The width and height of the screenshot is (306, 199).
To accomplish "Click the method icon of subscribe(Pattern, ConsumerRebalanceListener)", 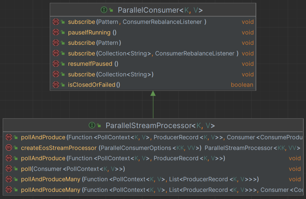I will coord(56,22).
